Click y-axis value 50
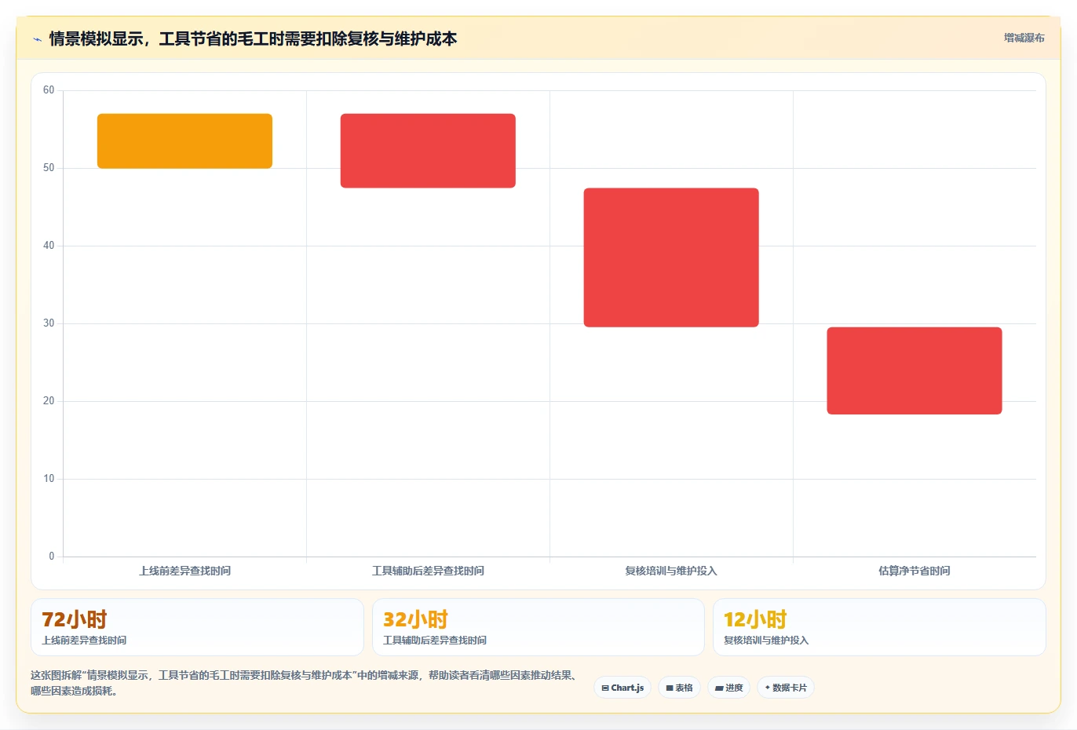This screenshot has width=1077, height=730. tap(49, 168)
